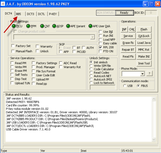Screen dimensions: 161x153
Task: Toggle the green APE Variant indicator
Action: (x=68, y=26)
